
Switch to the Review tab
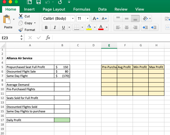121,9
